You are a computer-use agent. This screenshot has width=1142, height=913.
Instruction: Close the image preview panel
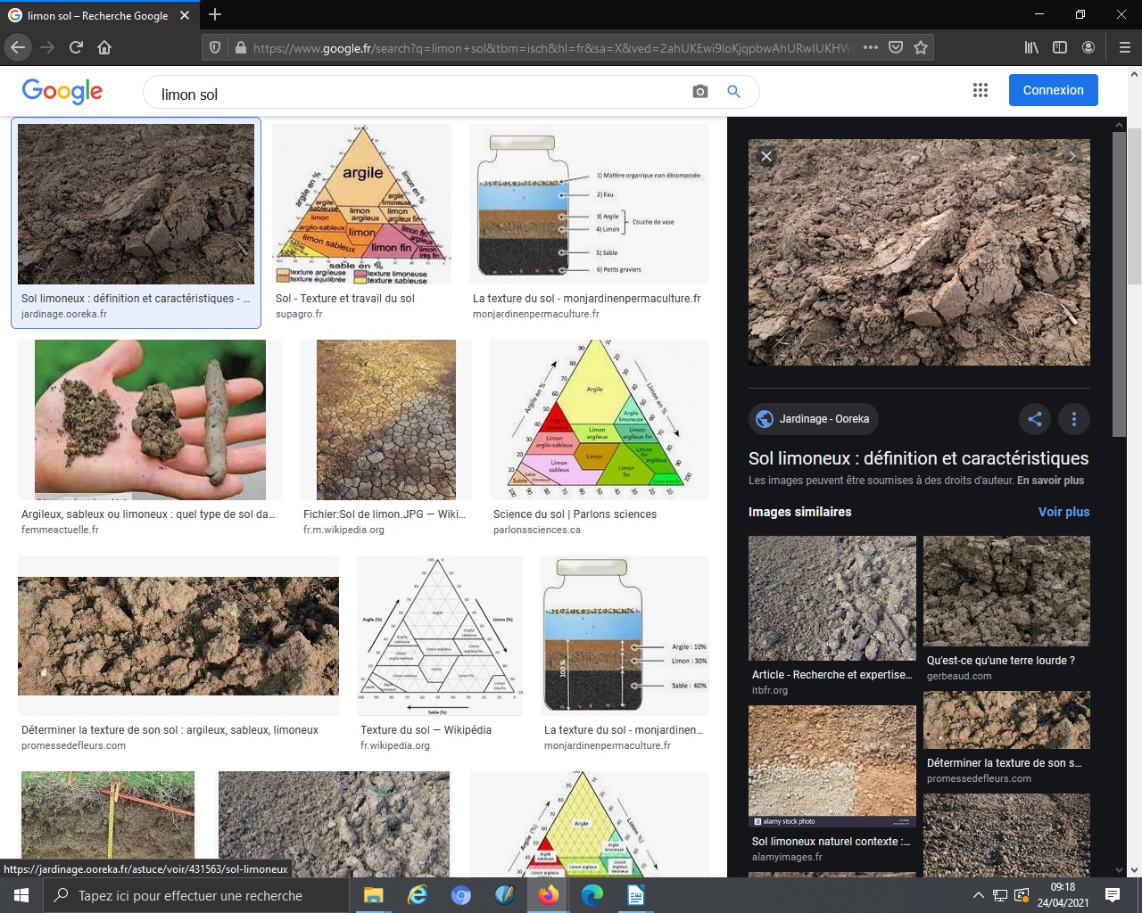coord(765,156)
